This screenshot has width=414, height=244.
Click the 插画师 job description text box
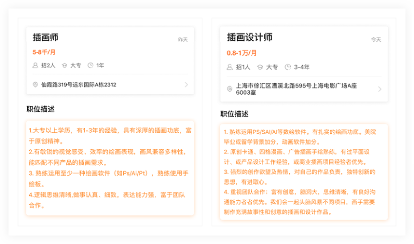(x=110, y=168)
